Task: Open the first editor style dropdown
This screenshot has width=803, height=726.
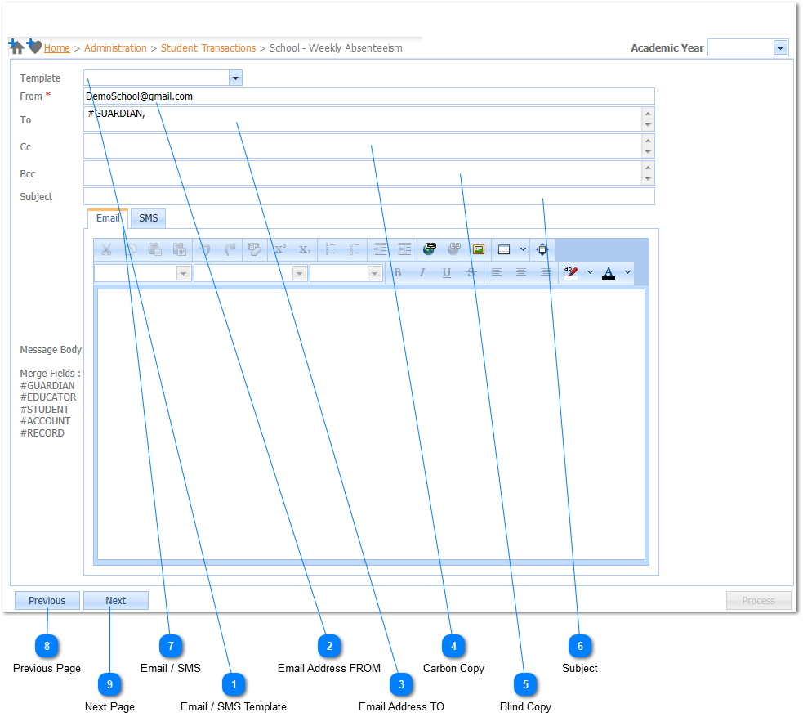Action: point(183,273)
